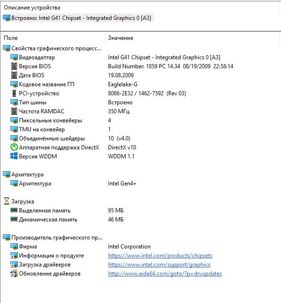Click icon beside Загрузка драйверов

point(14,265)
